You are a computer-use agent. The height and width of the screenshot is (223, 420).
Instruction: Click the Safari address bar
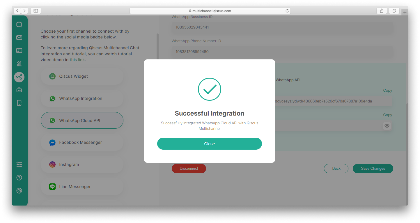[x=210, y=11]
